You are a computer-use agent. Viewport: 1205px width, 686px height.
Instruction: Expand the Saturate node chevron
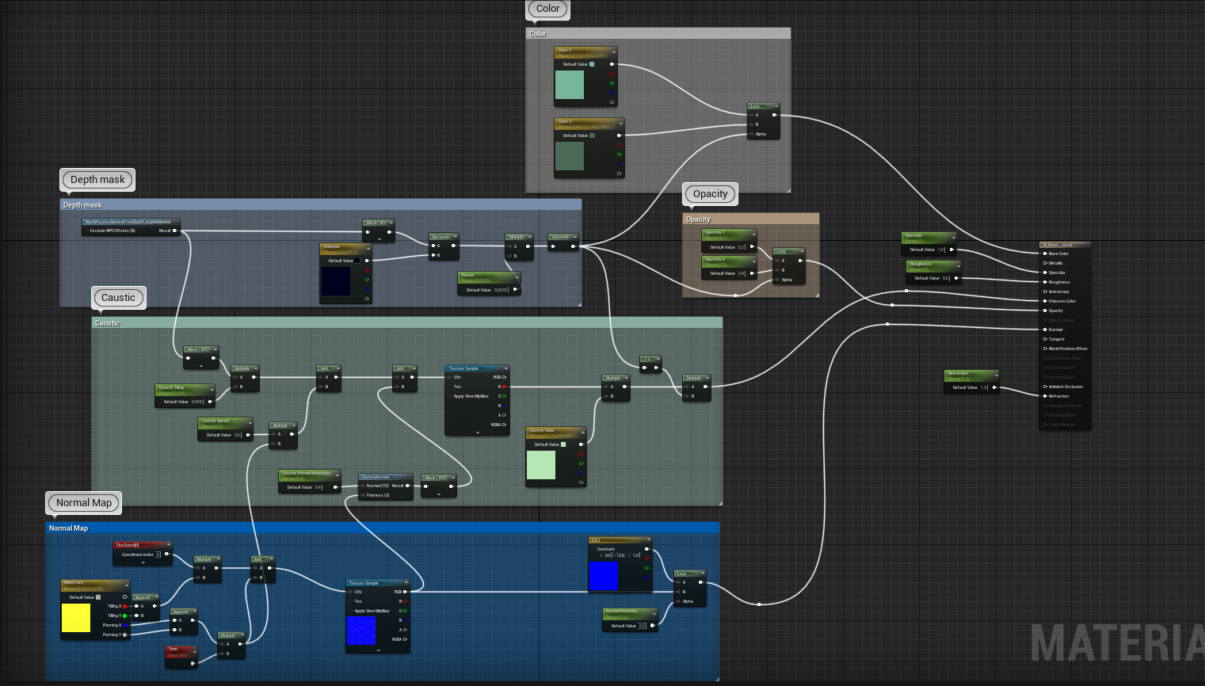[x=574, y=237]
